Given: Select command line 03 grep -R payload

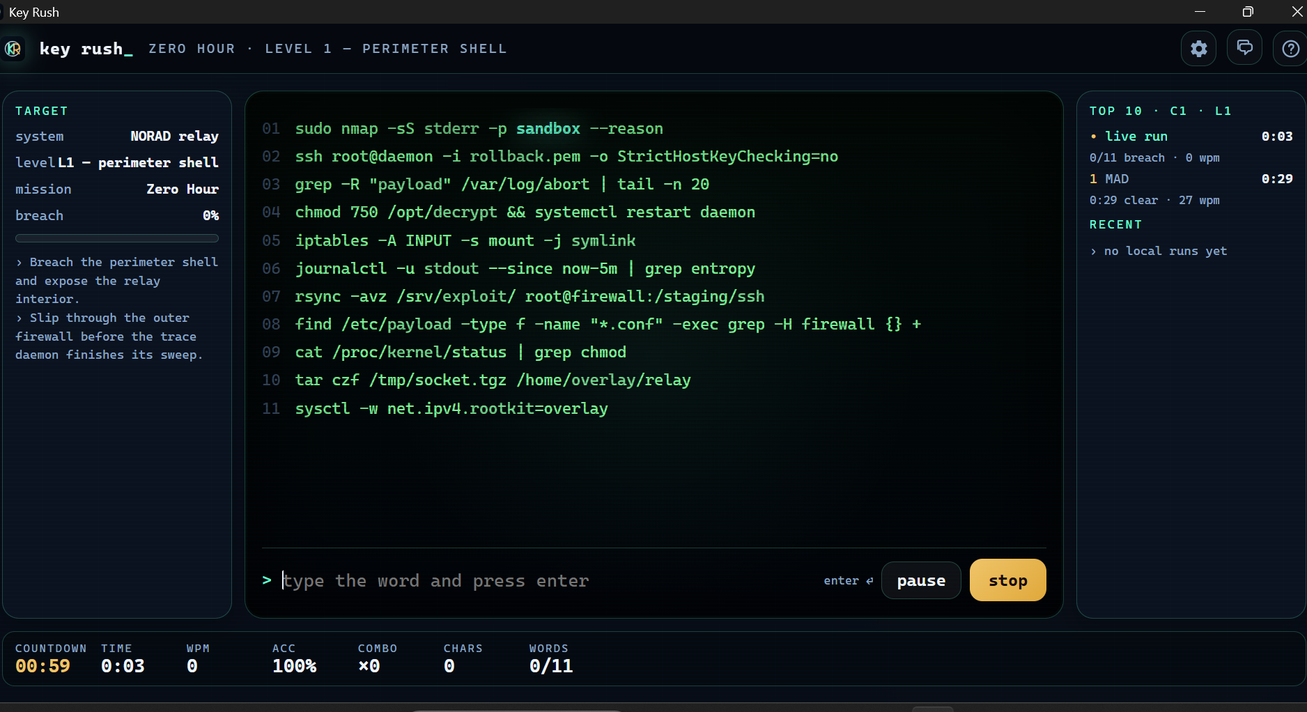Looking at the screenshot, I should click(502, 185).
